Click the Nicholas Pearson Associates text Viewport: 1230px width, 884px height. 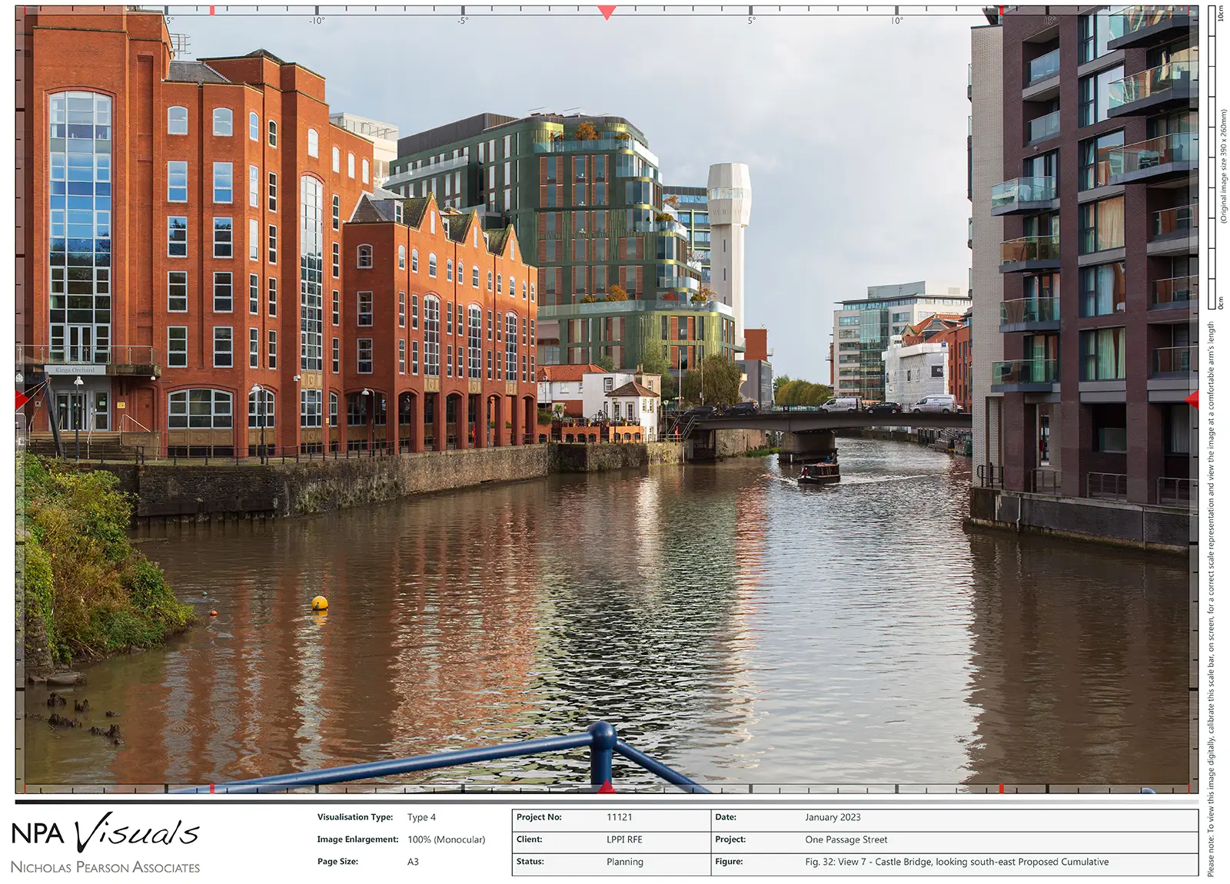(105, 867)
